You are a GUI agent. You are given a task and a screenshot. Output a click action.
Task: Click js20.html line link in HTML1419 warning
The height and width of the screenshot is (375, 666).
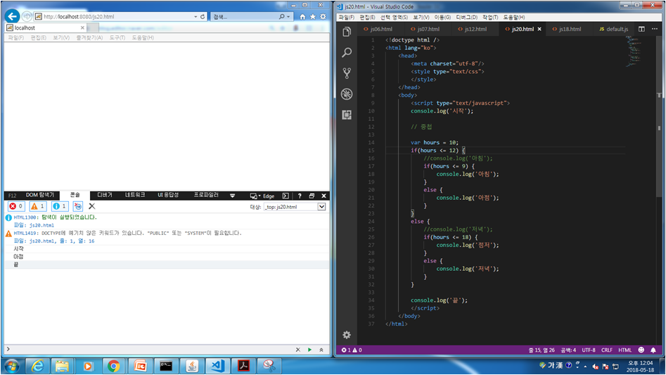pos(62,241)
